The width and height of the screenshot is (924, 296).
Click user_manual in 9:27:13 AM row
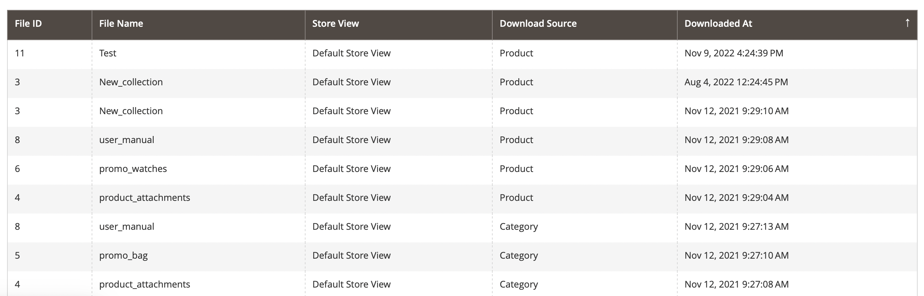coord(127,227)
